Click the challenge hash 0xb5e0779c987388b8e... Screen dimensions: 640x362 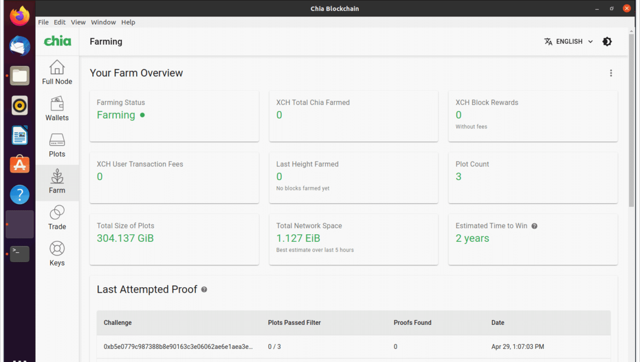(x=178, y=347)
